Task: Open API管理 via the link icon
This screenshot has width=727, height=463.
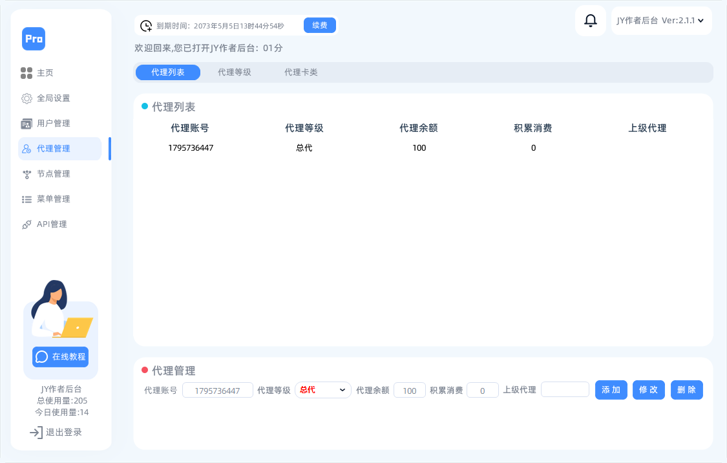Action: (26, 224)
